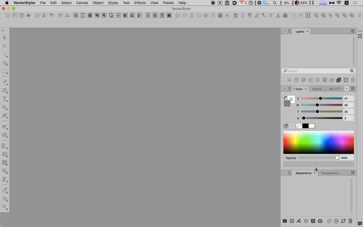The height and width of the screenshot is (227, 363).
Task: Click the dark stacked squares icon in Layers panel
Action: tap(339, 80)
